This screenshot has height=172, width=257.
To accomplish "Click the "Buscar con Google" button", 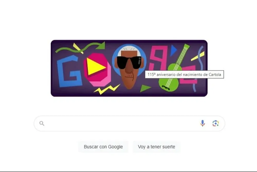I will 103,147.
